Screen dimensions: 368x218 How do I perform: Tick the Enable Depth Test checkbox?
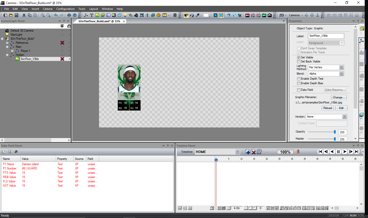point(299,79)
